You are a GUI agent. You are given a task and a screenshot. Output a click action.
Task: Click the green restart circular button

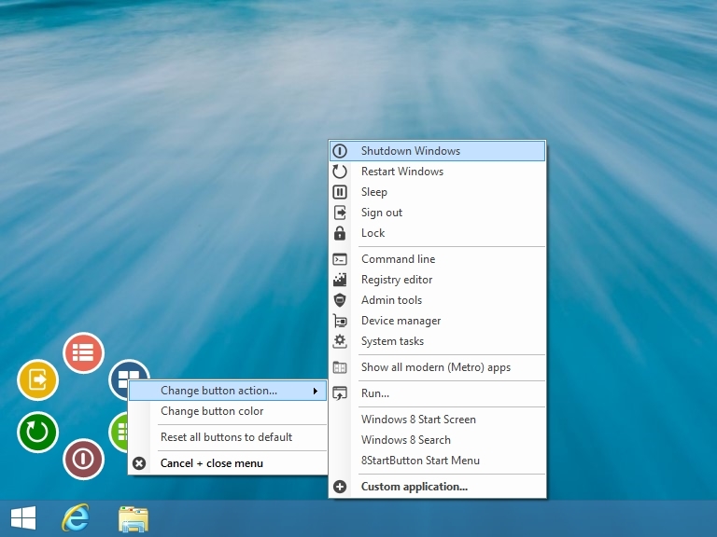(37, 432)
